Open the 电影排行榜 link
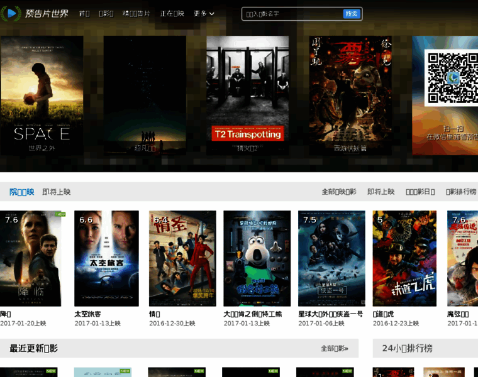The image size is (478, 377). pyautogui.click(x=461, y=192)
